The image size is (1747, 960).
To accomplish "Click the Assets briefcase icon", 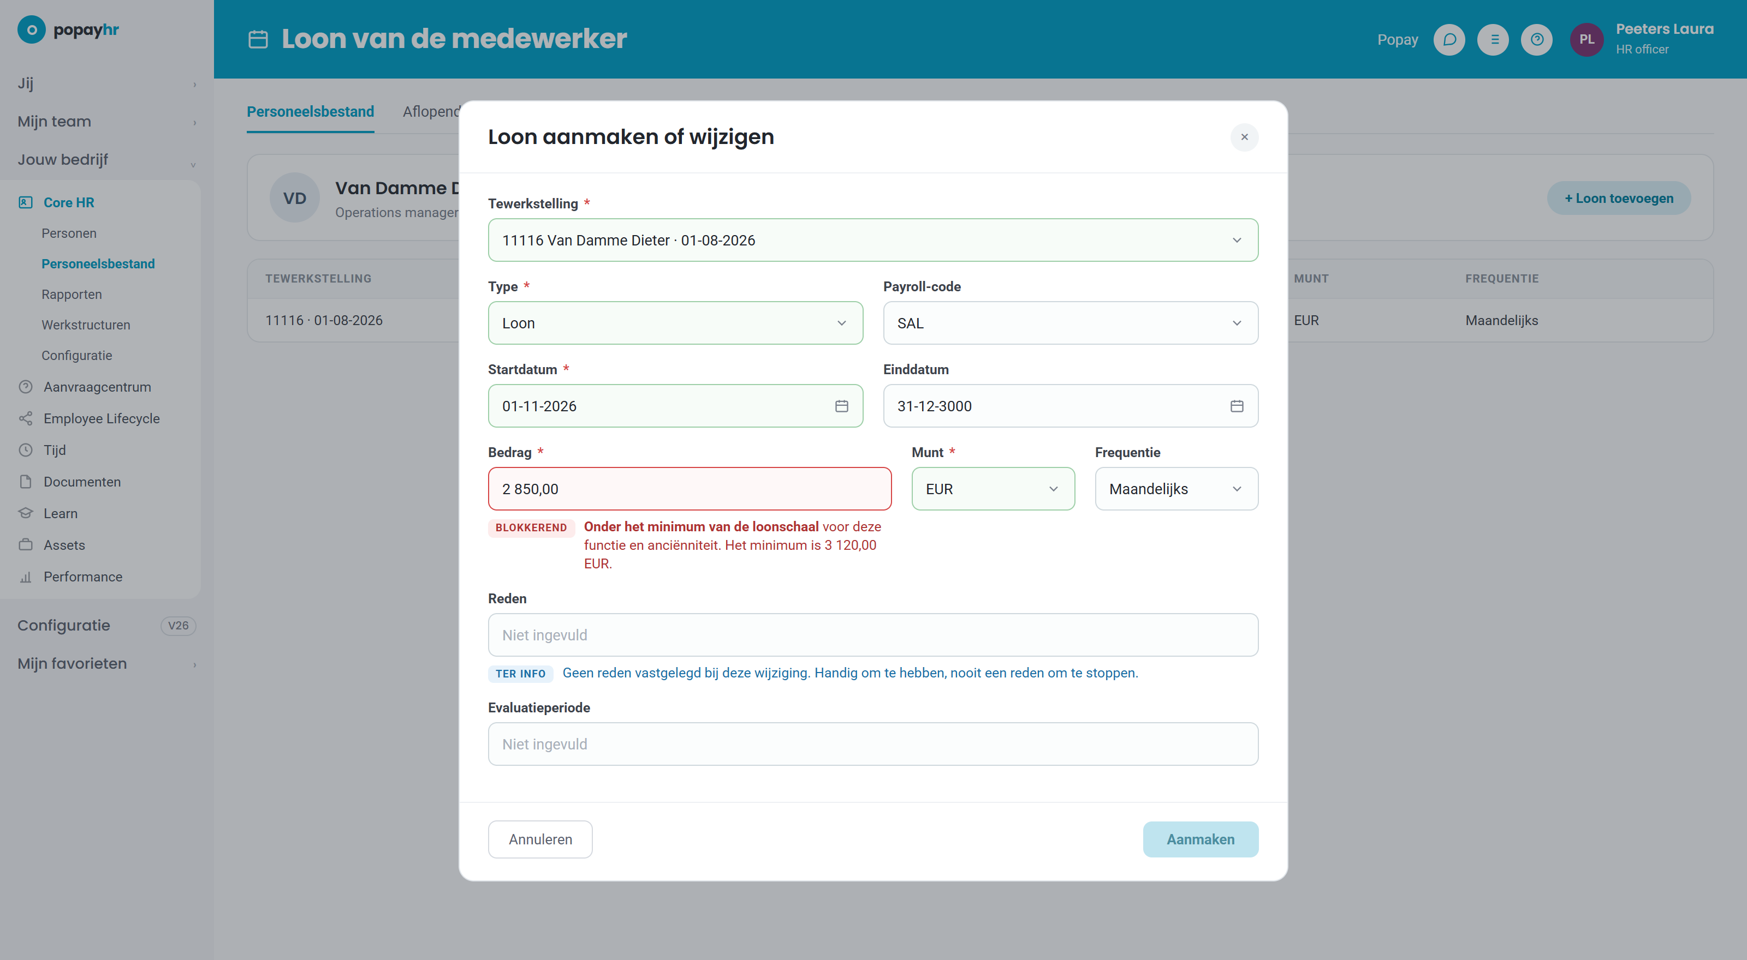I will pos(26,545).
